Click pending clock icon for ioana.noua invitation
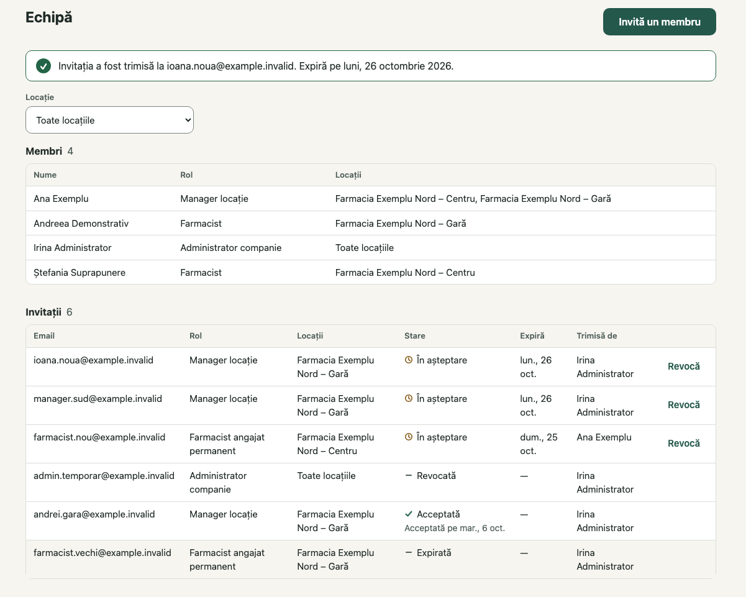 [x=409, y=360]
